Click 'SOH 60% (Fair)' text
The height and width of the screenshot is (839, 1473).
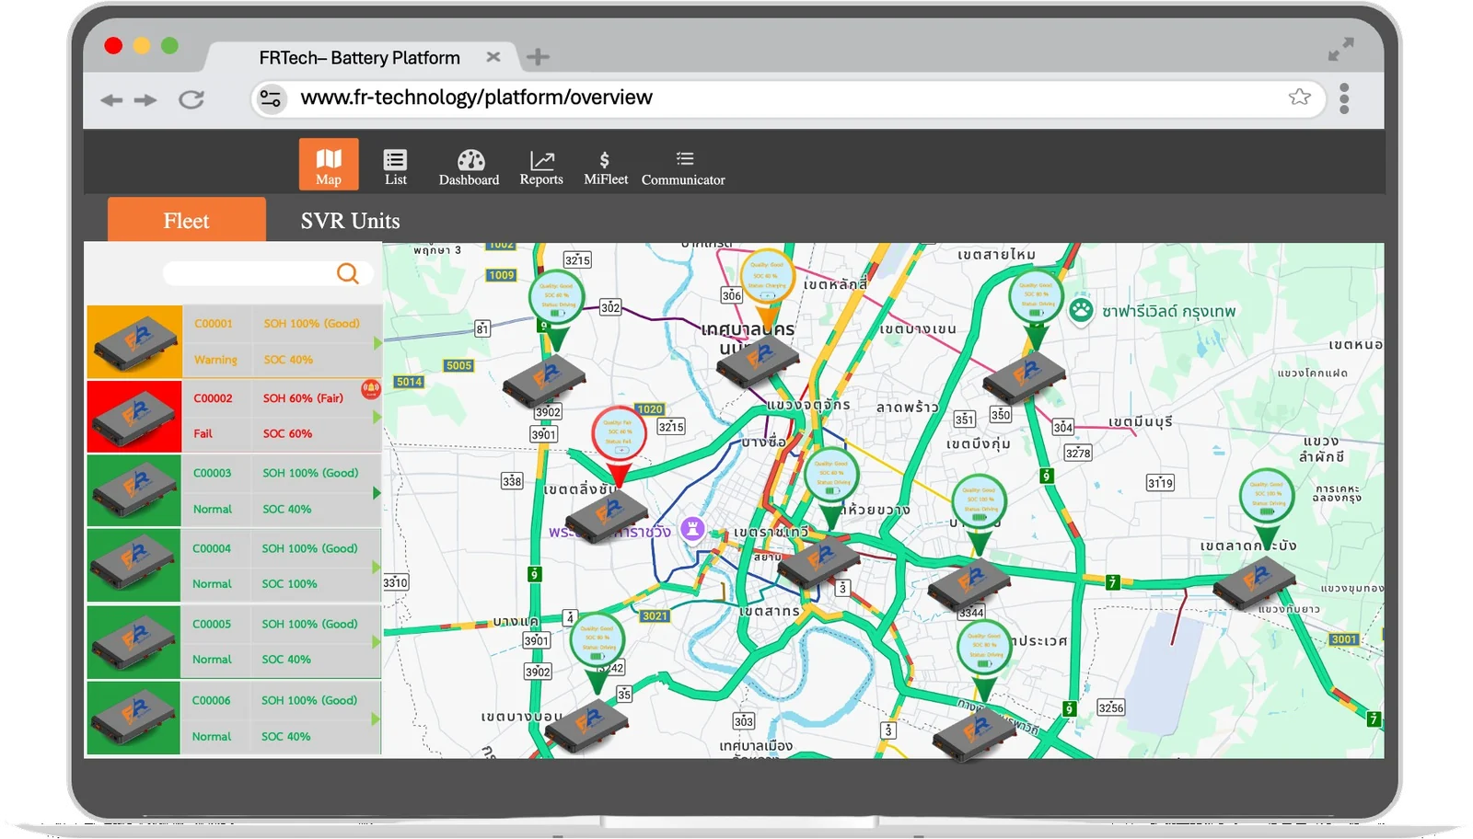[x=303, y=398]
